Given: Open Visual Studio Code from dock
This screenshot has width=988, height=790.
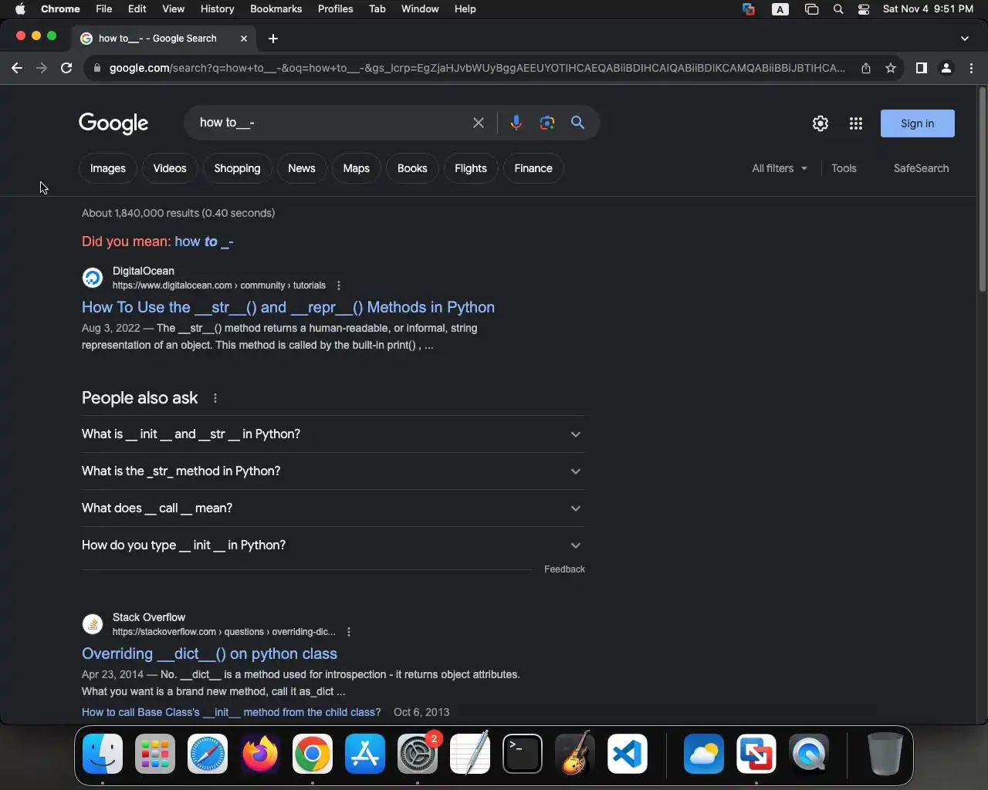Looking at the screenshot, I should coord(628,754).
